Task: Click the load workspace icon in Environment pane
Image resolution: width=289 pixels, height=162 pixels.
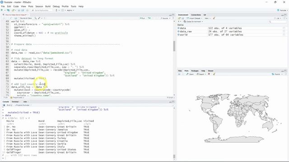Action: [x=179, y=18]
